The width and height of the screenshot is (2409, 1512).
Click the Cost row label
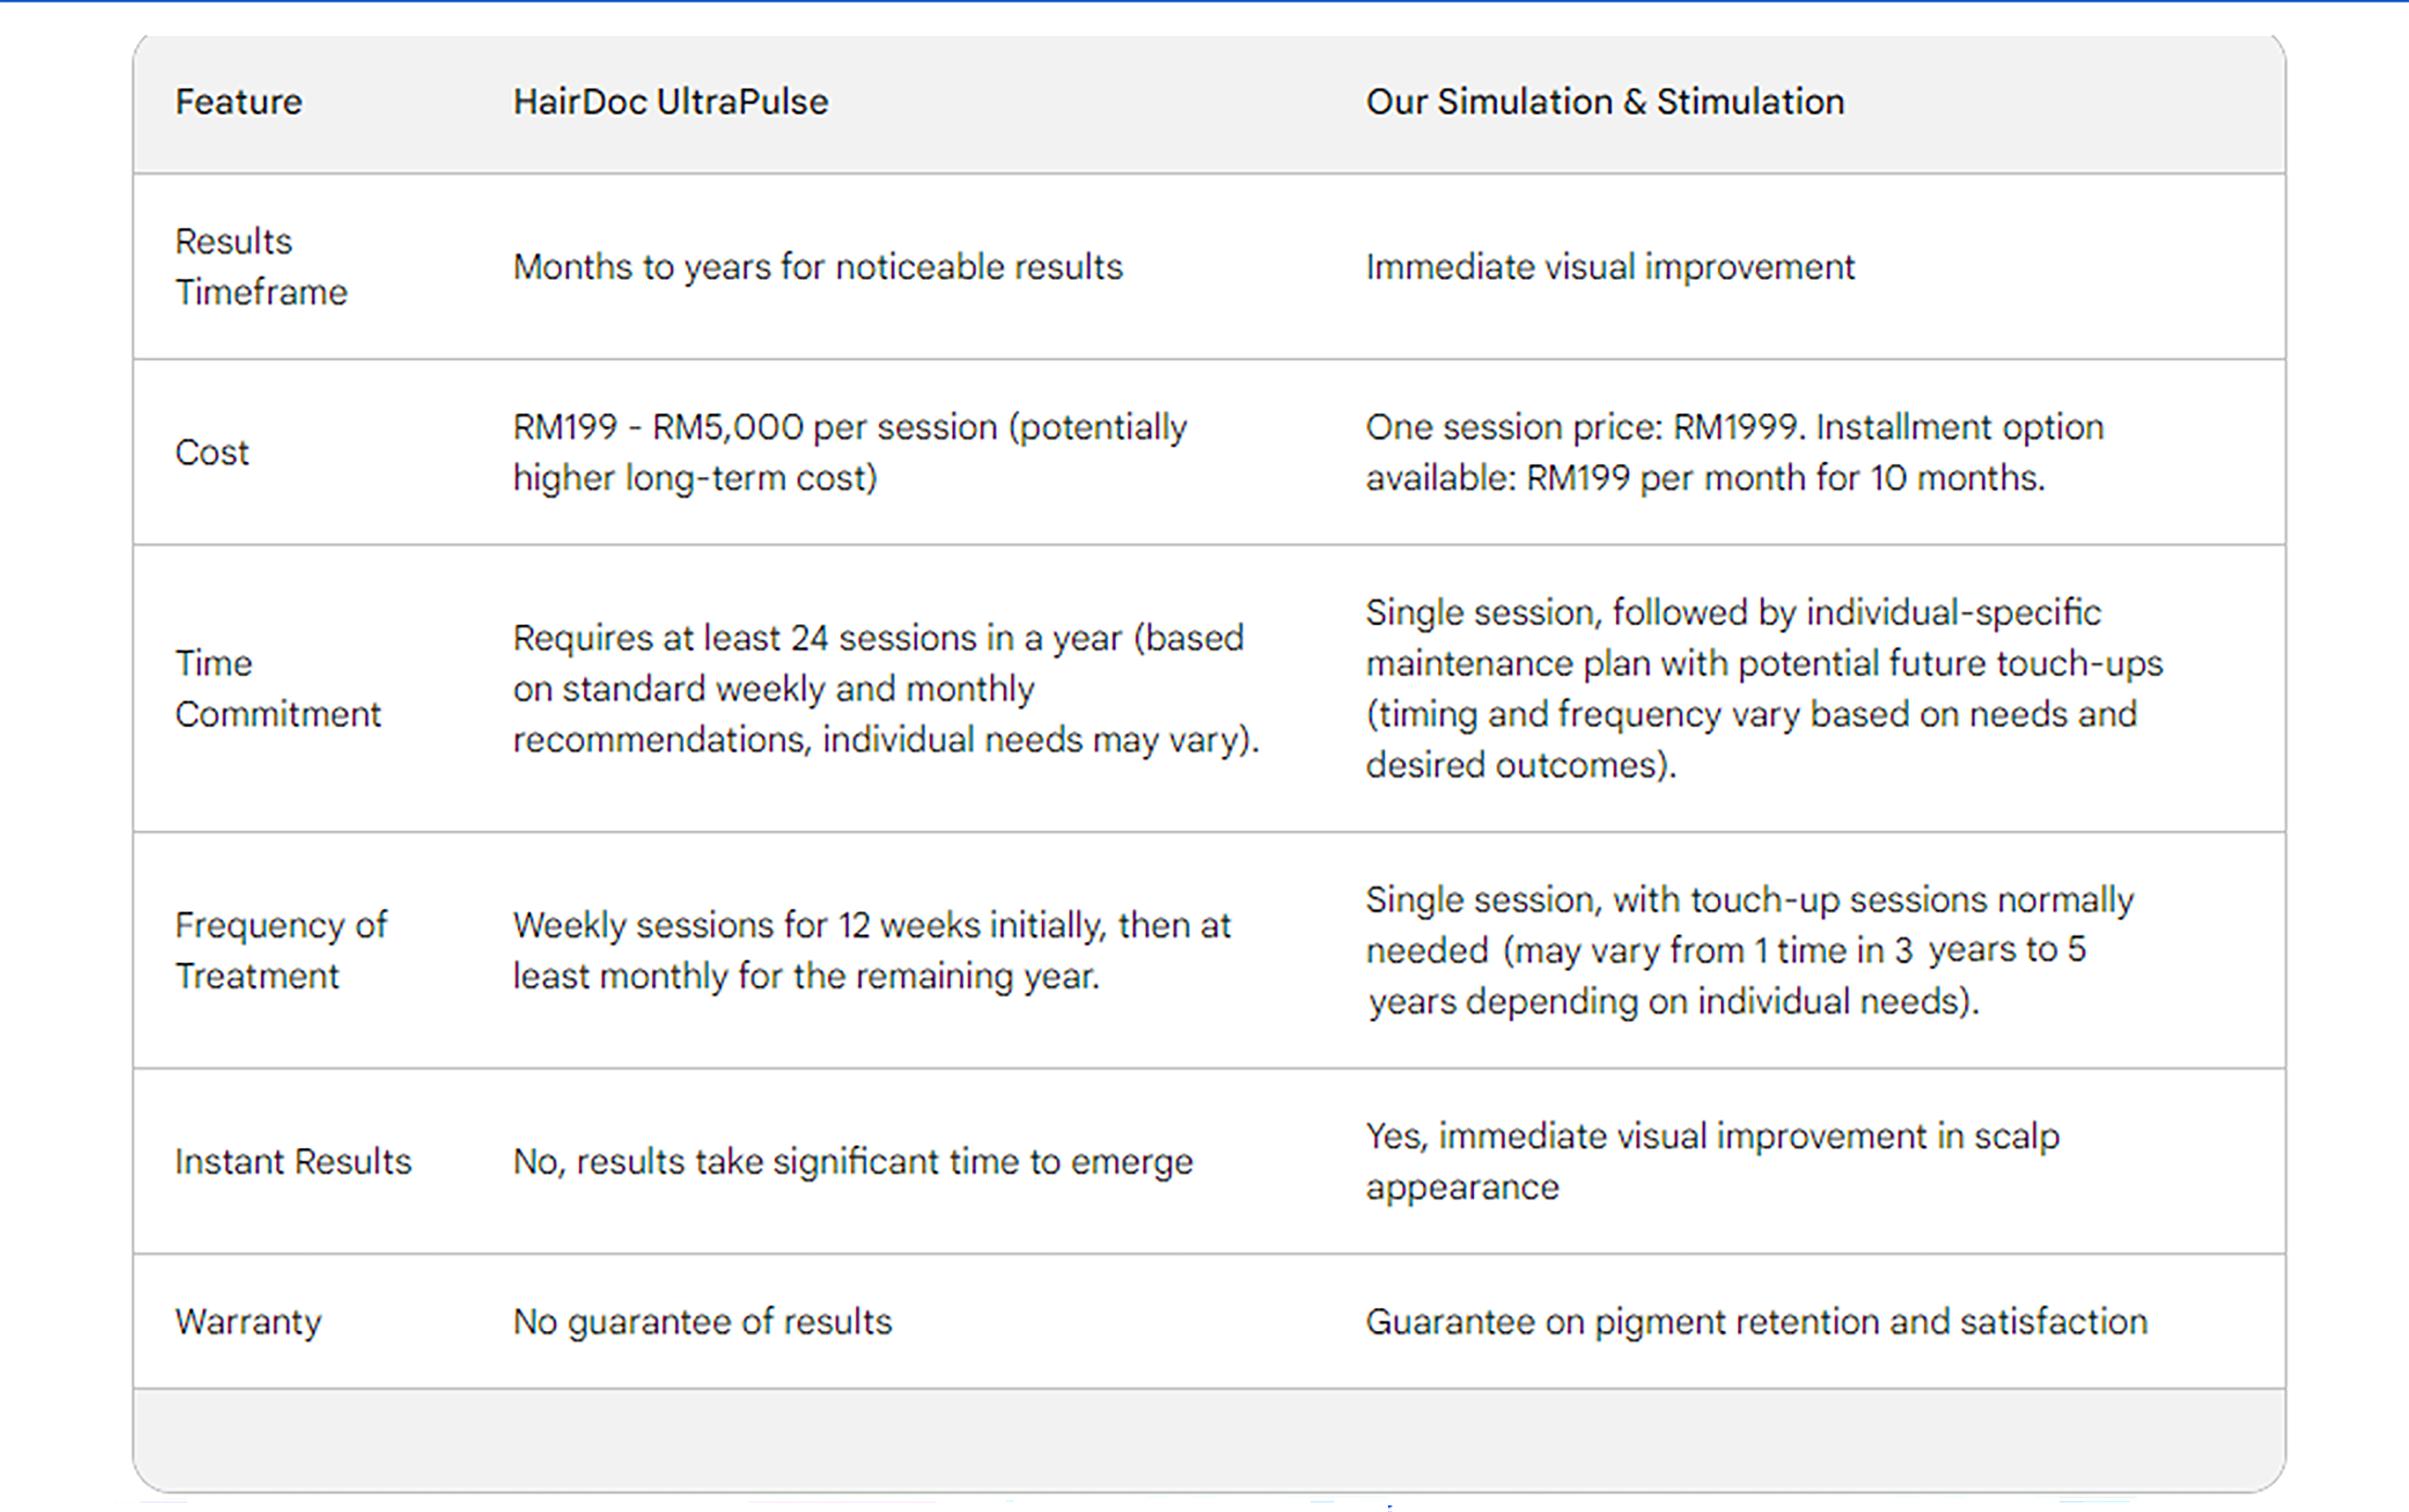pos(211,453)
